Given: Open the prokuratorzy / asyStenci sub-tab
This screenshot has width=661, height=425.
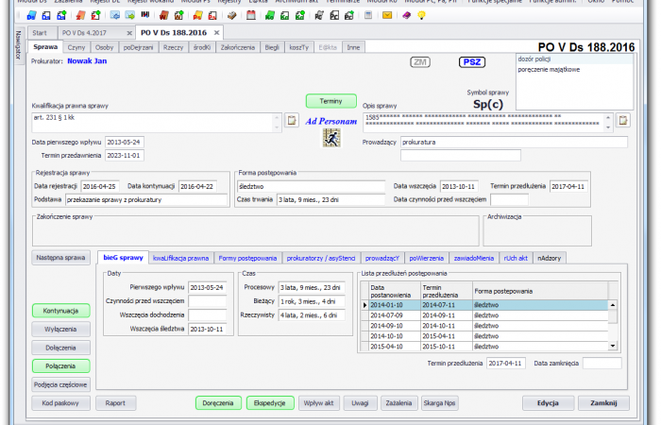Looking at the screenshot, I should click(x=321, y=258).
